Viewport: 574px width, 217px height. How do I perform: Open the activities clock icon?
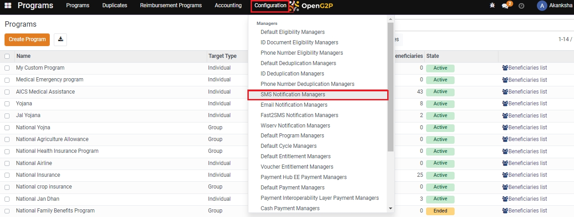(x=521, y=6)
